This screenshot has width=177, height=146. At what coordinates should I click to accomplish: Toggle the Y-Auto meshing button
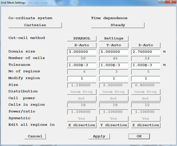tap(113, 45)
